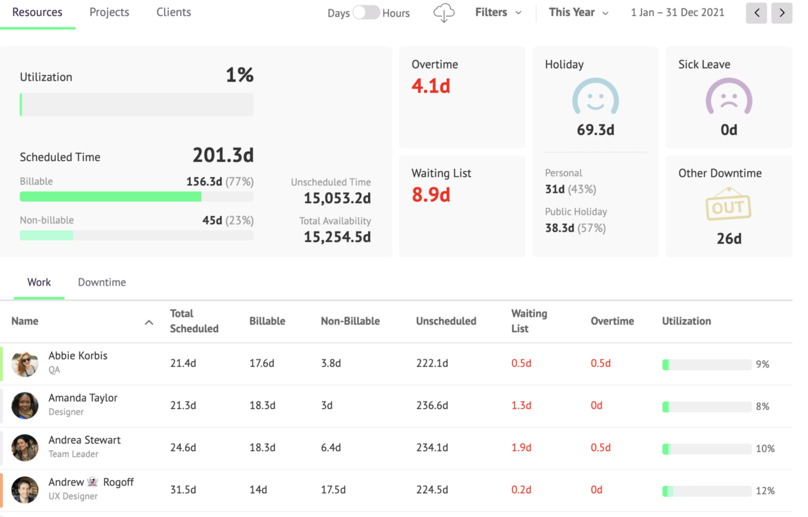808x517 pixels.
Task: Click the 1 Jan – 31 Dec 2021 date range
Action: tap(677, 12)
